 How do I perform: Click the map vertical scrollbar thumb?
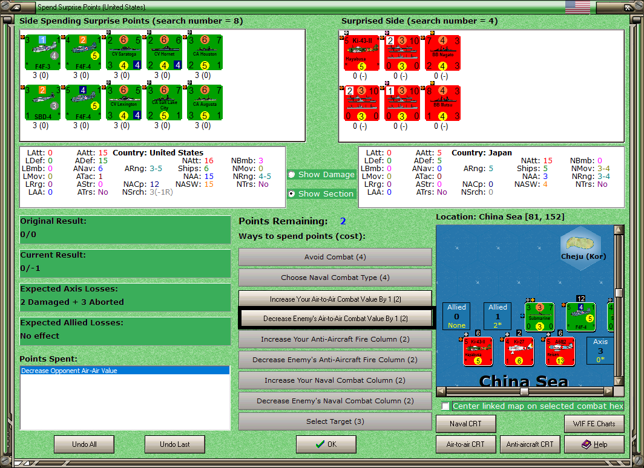619,293
